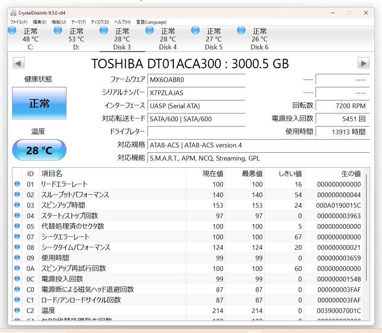Click raw value 000000003659
Screen dimensions: 382x333
pos(339,258)
